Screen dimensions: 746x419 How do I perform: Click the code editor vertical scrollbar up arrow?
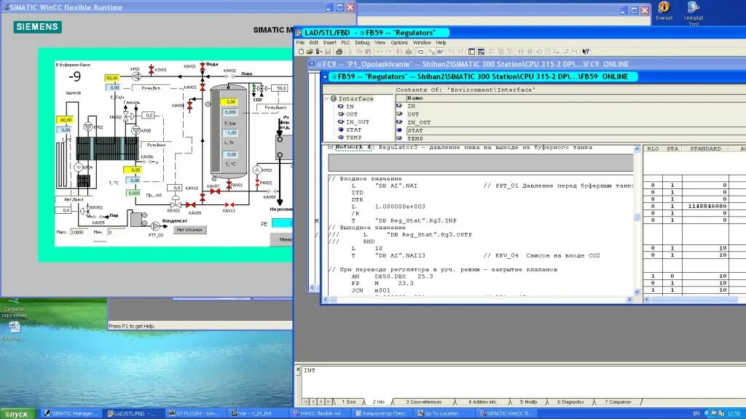637,149
